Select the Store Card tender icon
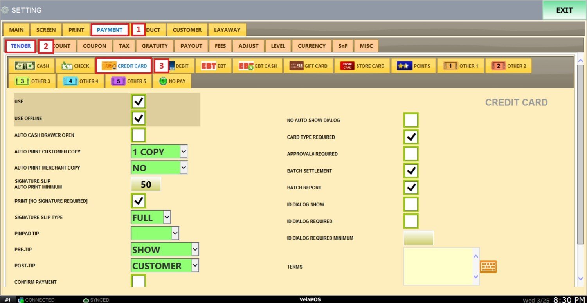 (x=347, y=66)
